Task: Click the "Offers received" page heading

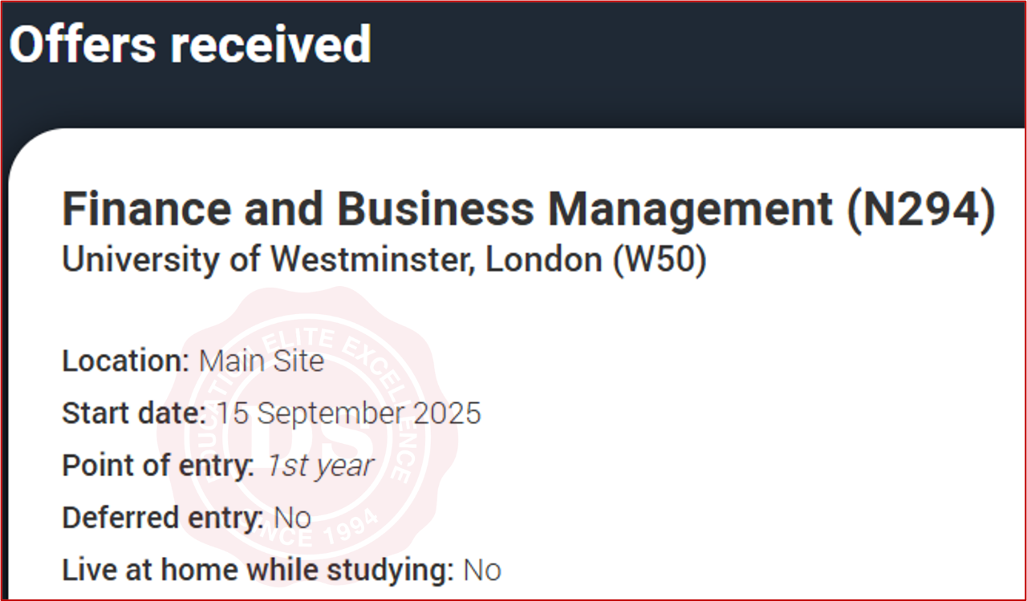Action: click(190, 44)
